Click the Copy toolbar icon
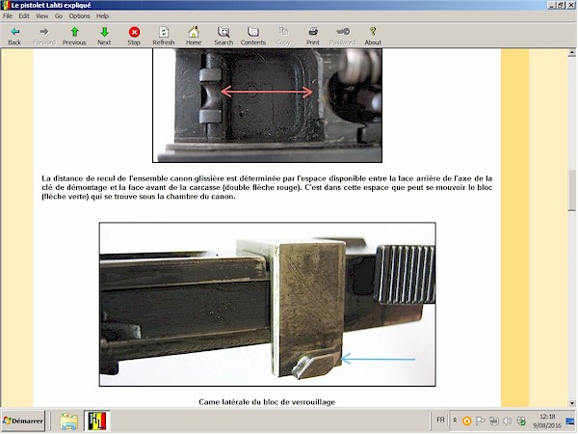 (283, 32)
